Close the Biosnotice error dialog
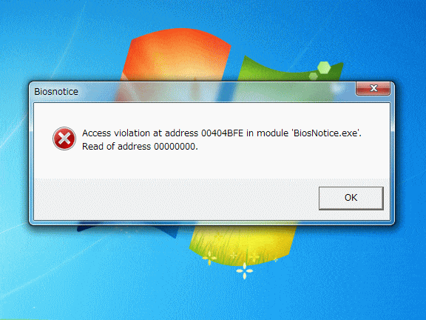Viewport: 426px width, 320px height. (x=373, y=88)
